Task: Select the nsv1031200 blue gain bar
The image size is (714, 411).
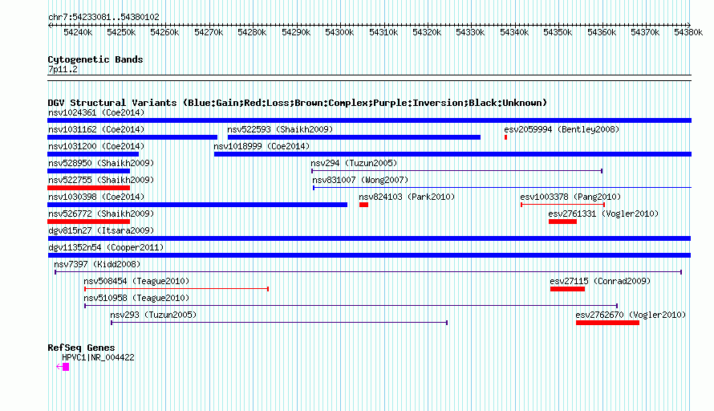Action: pos(93,154)
